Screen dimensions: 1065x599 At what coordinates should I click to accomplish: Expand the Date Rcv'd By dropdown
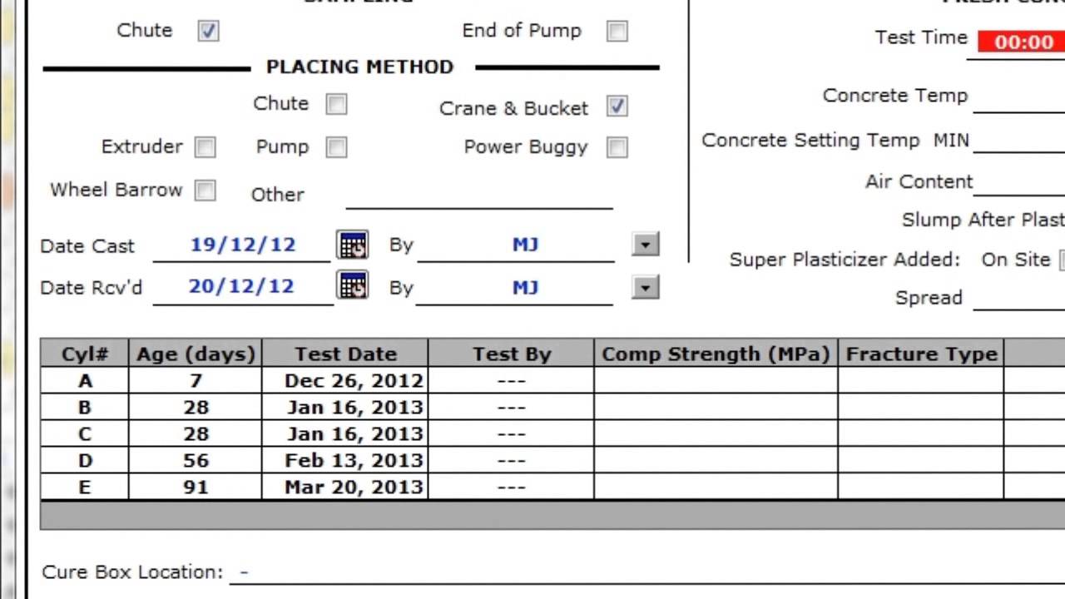(x=646, y=288)
